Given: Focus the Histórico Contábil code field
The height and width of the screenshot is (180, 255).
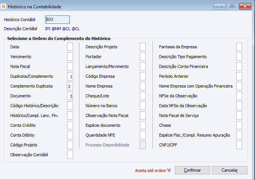Looking at the screenshot, I should pos(57,20).
